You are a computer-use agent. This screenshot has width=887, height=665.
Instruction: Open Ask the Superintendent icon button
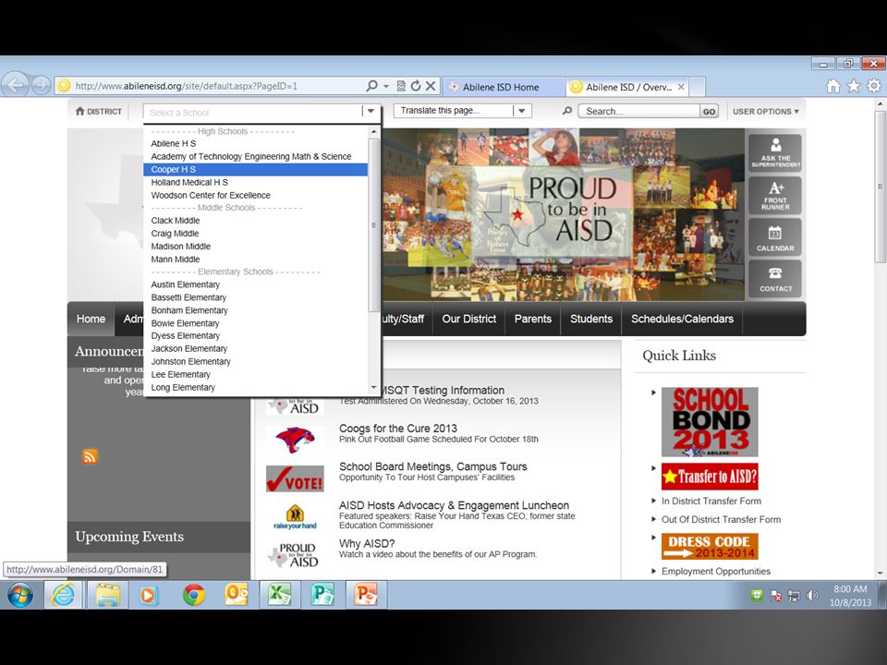[775, 153]
